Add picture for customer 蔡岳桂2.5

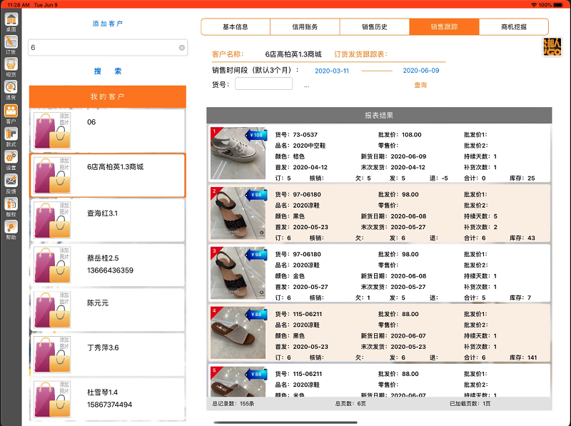(x=52, y=265)
